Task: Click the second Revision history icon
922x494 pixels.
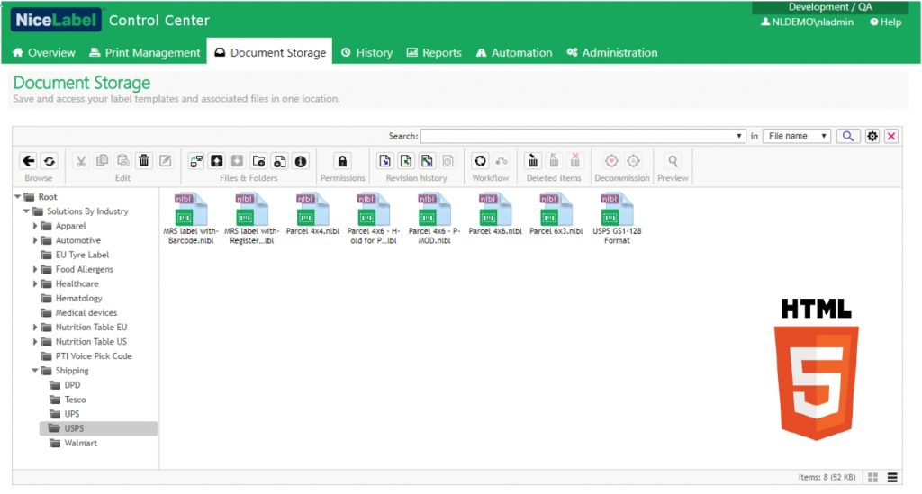Action: (x=406, y=161)
